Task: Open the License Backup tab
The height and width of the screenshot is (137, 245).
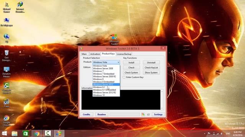Action: (x=124, y=54)
